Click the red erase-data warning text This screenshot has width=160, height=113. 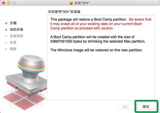coord(101,24)
